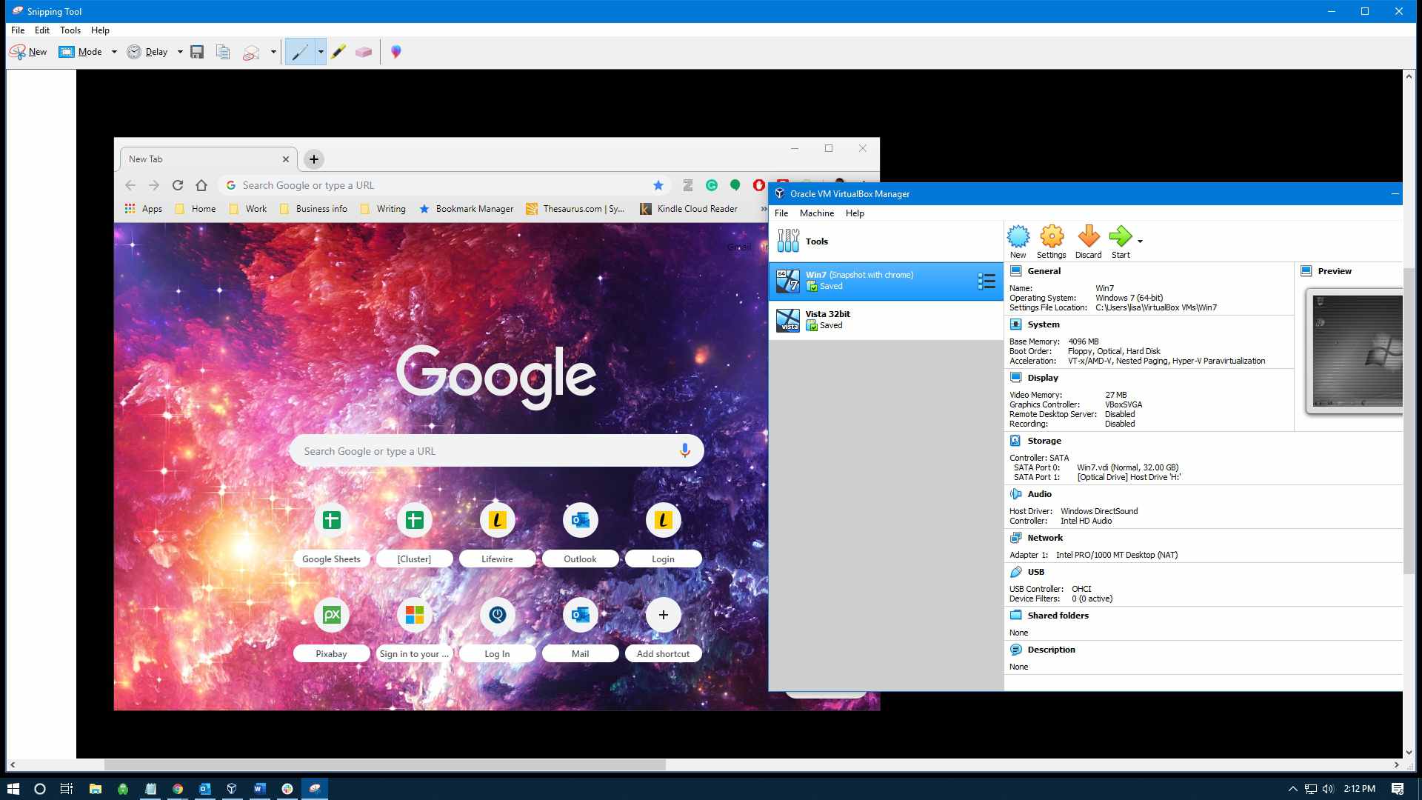This screenshot has width=1422, height=800.
Task: Click the green Start arrow in VirtualBox
Action: pyautogui.click(x=1121, y=242)
